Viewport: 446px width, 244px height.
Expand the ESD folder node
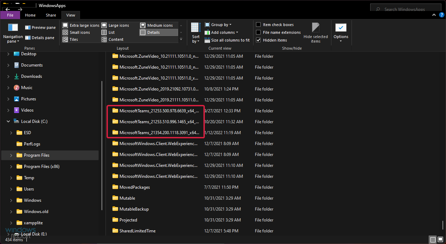pyautogui.click(x=11, y=133)
